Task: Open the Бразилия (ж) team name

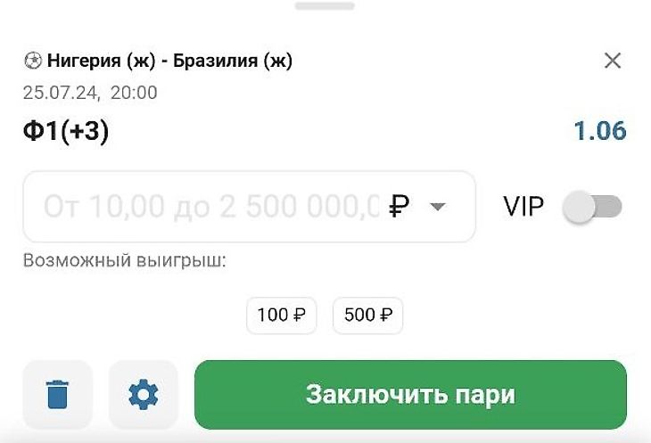Action: 234,62
